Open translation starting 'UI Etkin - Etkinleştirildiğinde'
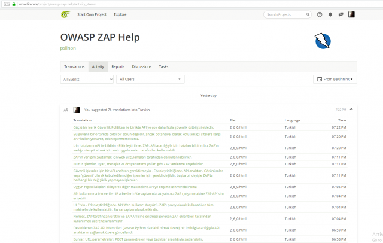 pos(144,207)
